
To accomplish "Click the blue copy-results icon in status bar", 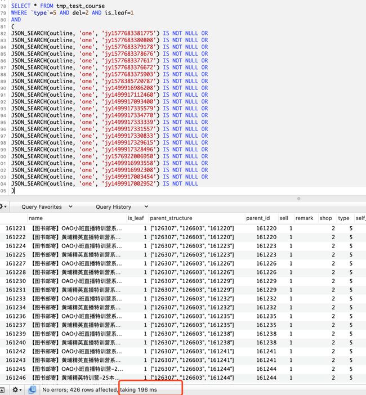I will pos(33,390).
